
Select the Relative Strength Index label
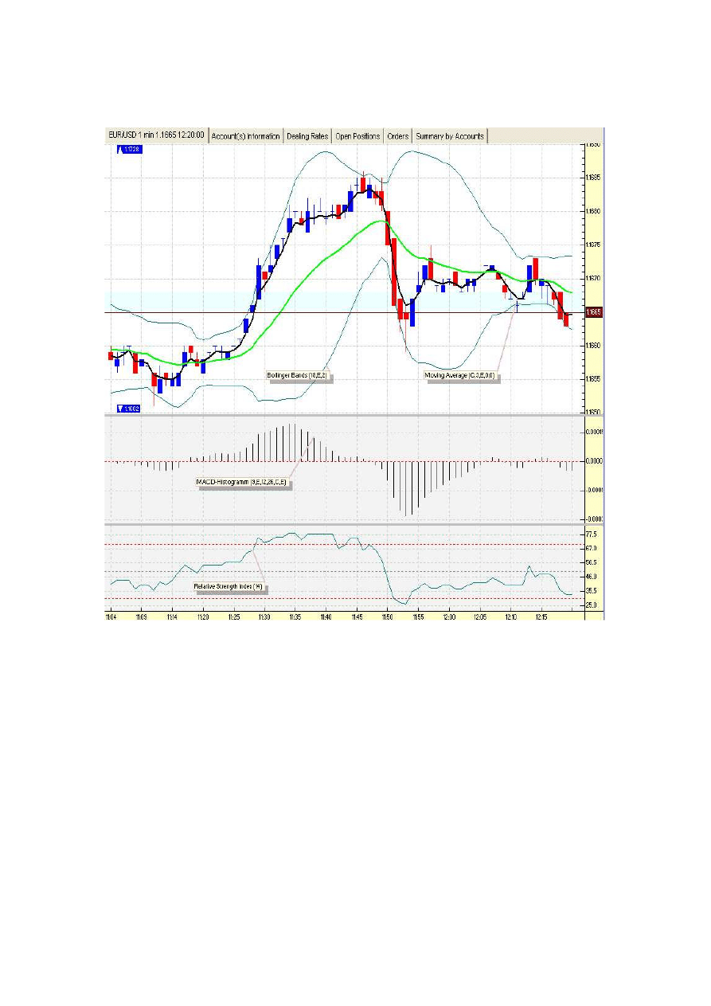pyautogui.click(x=228, y=586)
